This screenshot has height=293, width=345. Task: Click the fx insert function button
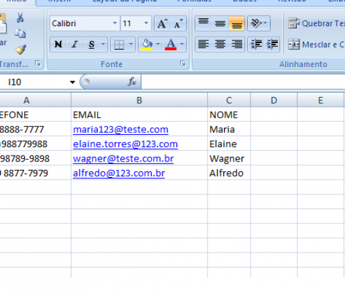point(131,82)
